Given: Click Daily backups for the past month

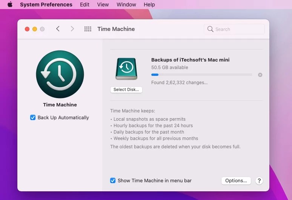Looking at the screenshot, I should pyautogui.click(x=149, y=132).
